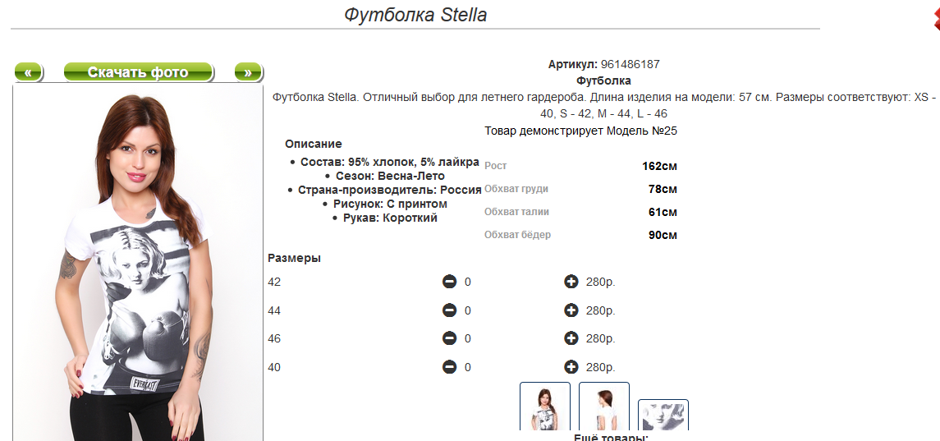Image resolution: width=940 pixels, height=441 pixels.
Task: Click the Футболка category heading
Action: [x=603, y=80]
